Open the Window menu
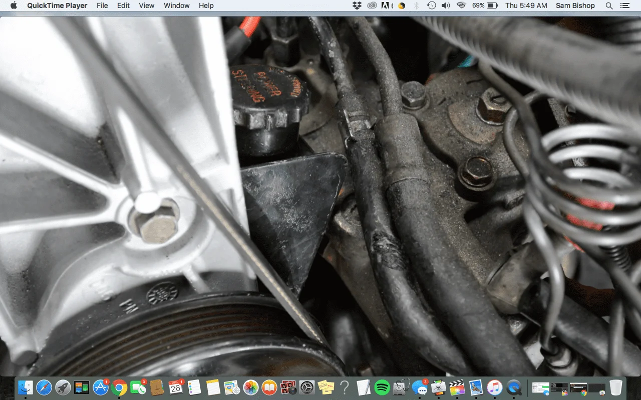This screenshot has width=641, height=400. [177, 5]
